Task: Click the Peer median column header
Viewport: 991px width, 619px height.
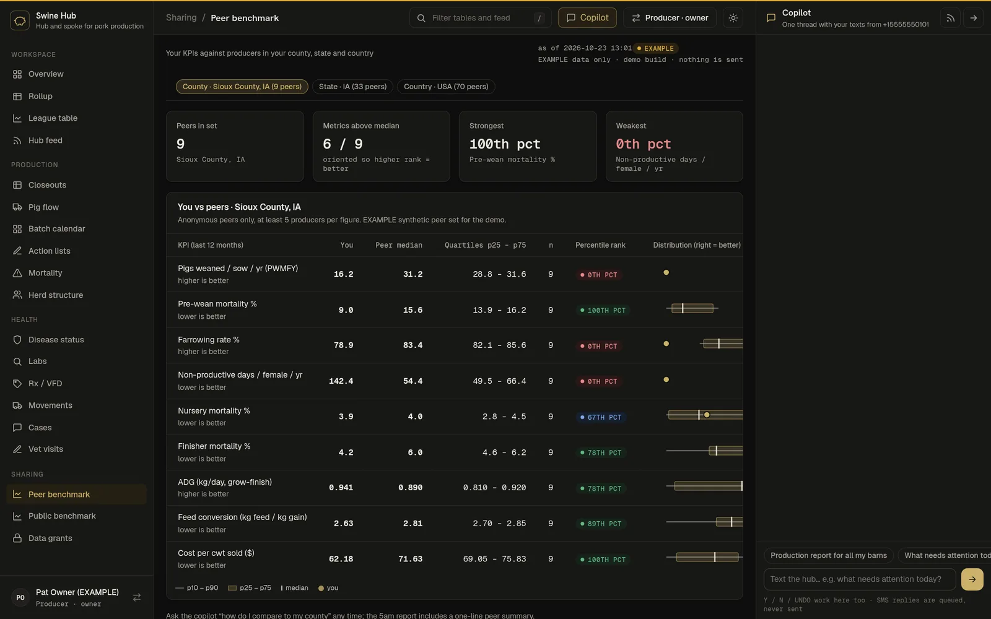Action: 399,245
